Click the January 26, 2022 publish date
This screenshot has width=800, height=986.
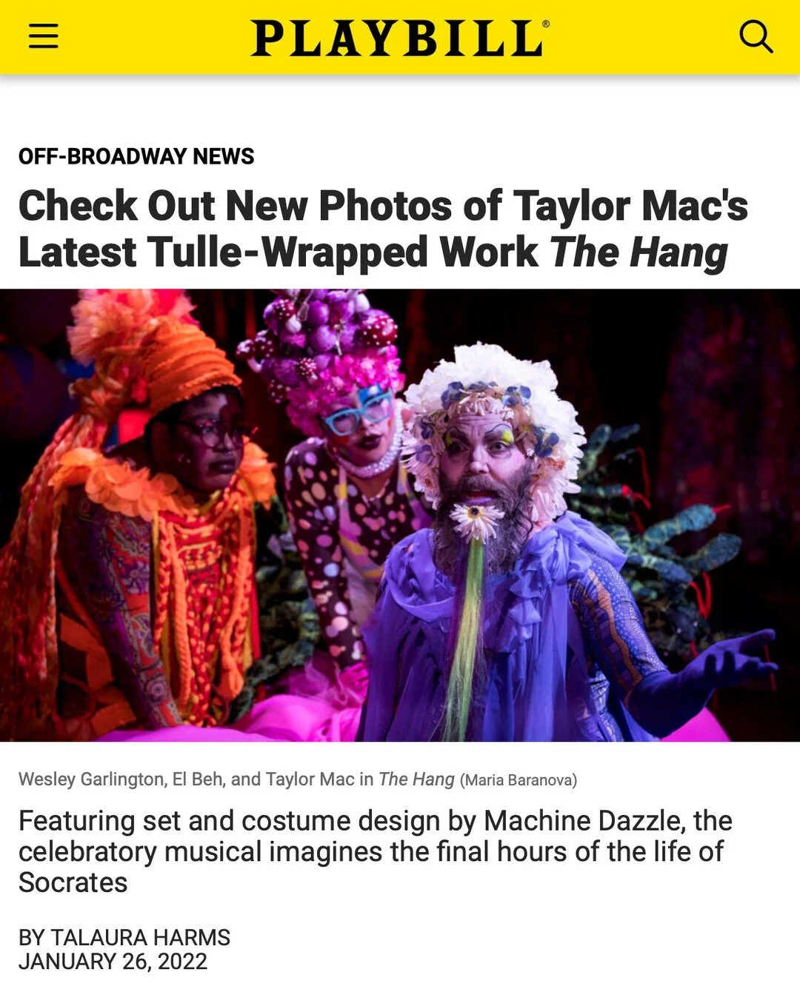(x=113, y=962)
